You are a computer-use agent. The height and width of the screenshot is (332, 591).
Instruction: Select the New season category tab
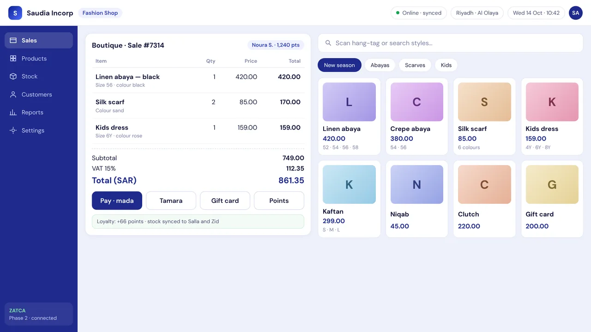pos(339,65)
